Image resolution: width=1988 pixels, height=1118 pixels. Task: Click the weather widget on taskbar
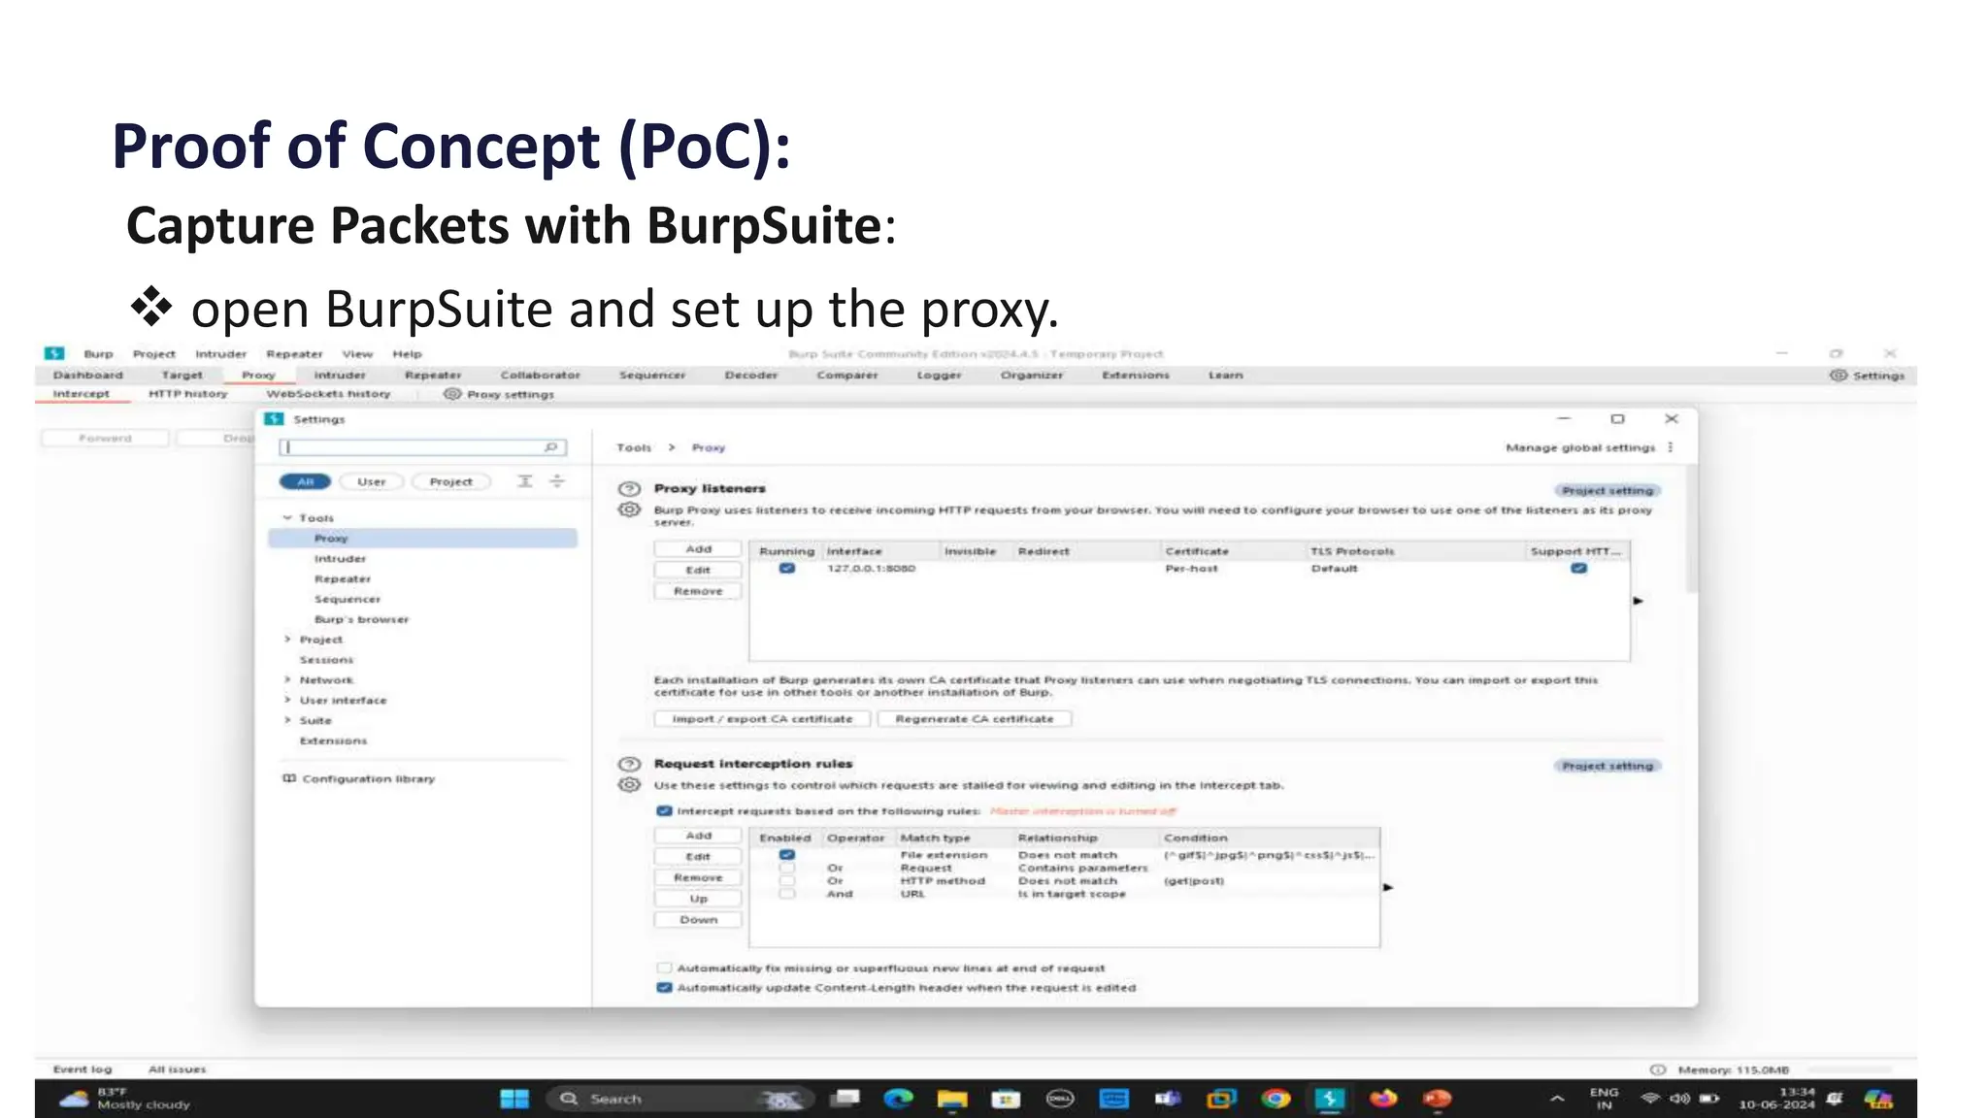point(125,1099)
